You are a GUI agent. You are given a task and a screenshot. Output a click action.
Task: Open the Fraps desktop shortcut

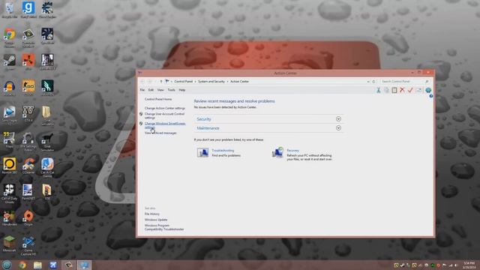tap(10, 140)
